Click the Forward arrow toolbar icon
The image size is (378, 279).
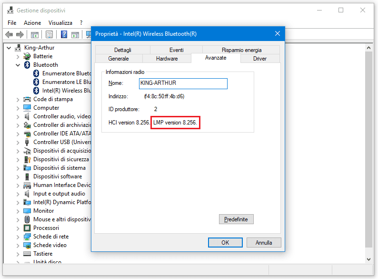(x=20, y=34)
